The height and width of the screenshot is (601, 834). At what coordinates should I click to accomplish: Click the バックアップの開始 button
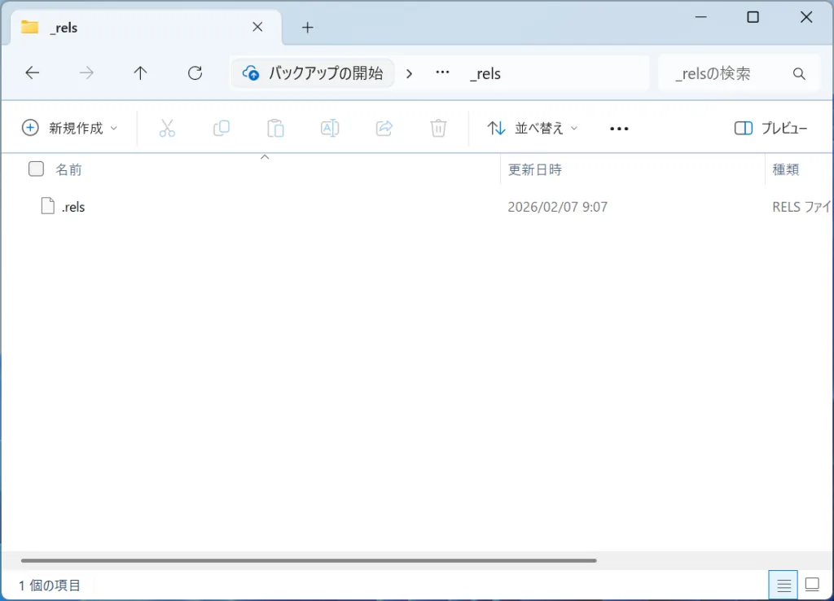pos(313,73)
